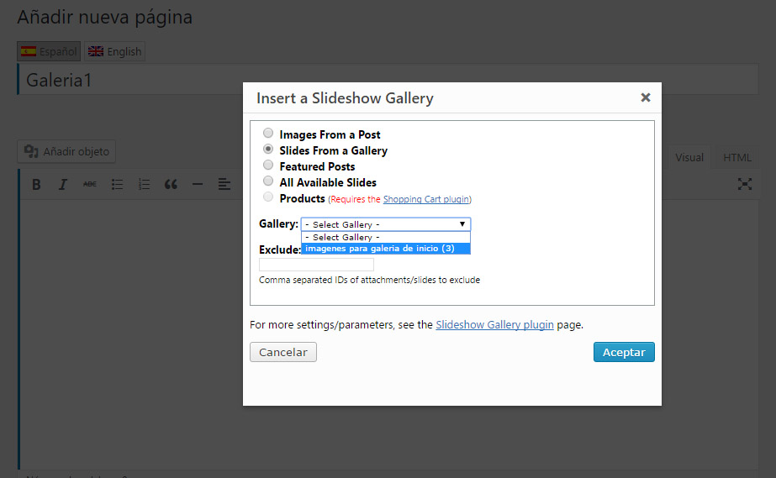This screenshot has width=776, height=478.
Task: Switch to the English language tab
Action: (x=115, y=51)
